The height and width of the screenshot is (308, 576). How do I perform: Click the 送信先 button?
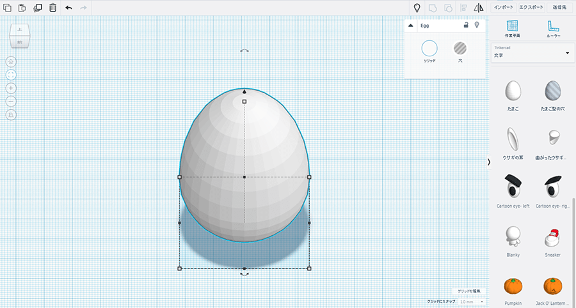click(559, 8)
